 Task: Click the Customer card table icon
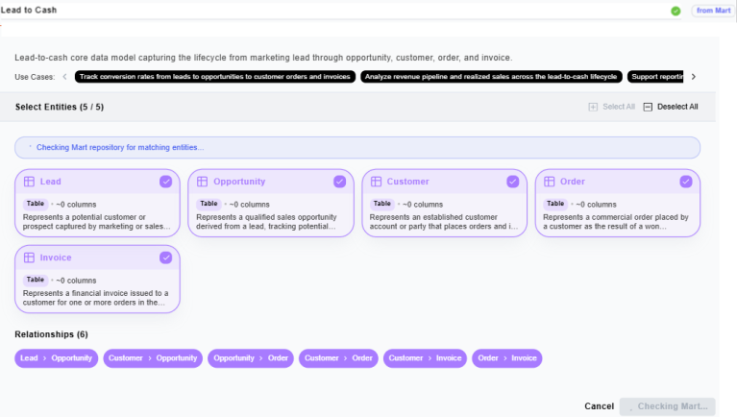click(x=376, y=182)
